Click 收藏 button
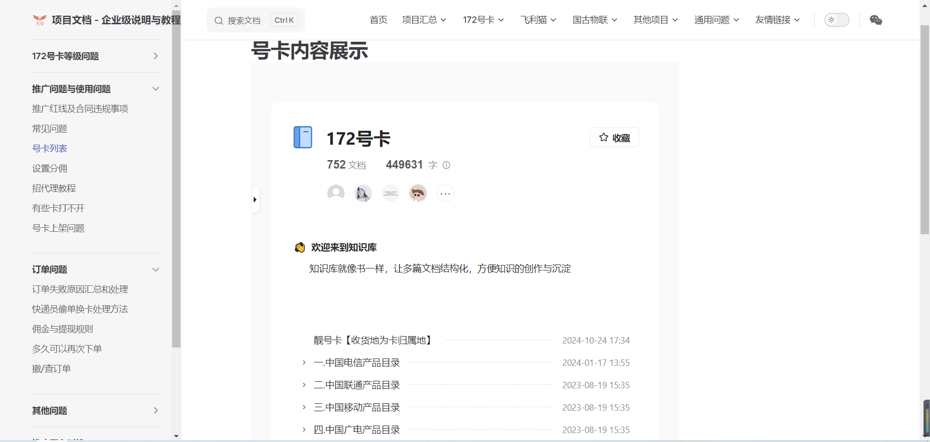Screen dimensions: 930x442 coord(614,138)
